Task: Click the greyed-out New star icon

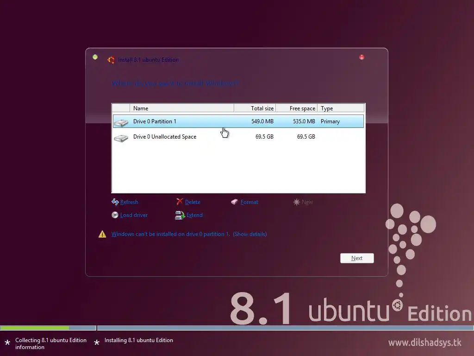Action: coord(297,202)
